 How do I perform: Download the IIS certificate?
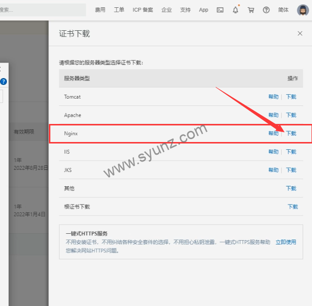tap(291, 152)
